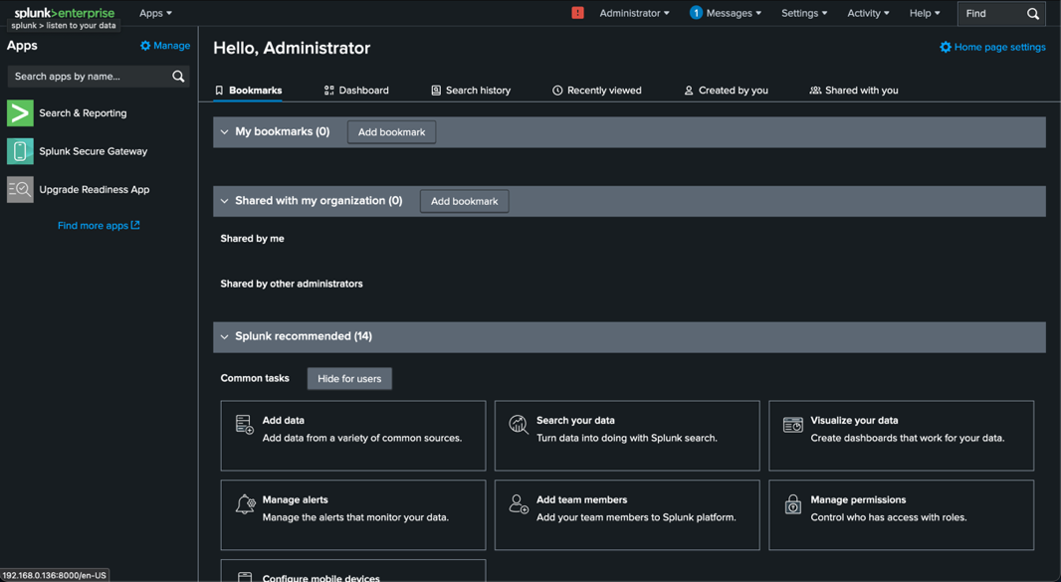Click the Manage gear in Apps panel
This screenshot has width=1061, height=582.
pyautogui.click(x=164, y=45)
